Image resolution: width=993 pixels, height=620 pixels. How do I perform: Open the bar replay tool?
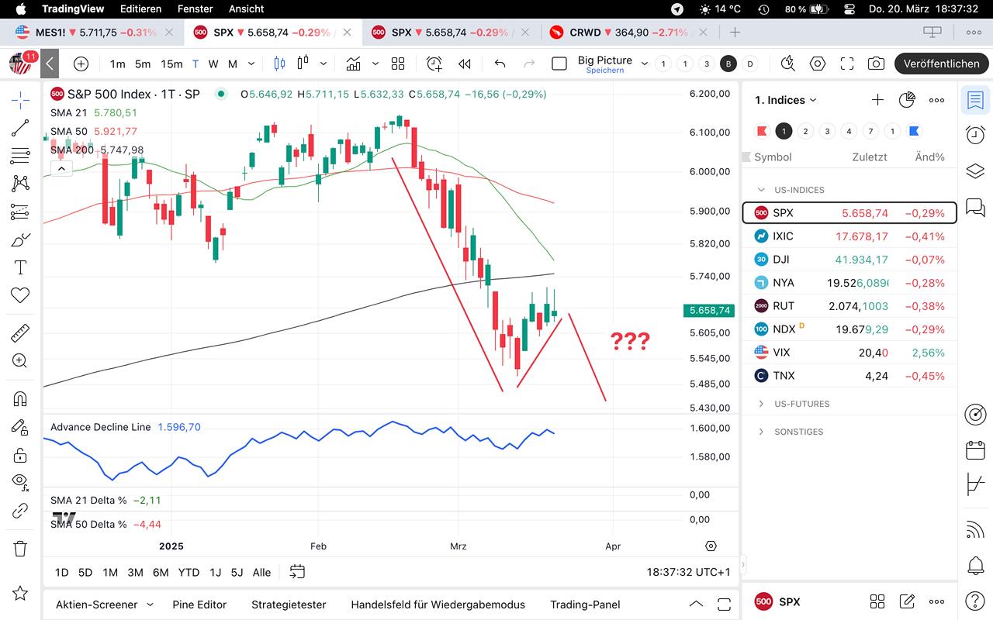(464, 64)
